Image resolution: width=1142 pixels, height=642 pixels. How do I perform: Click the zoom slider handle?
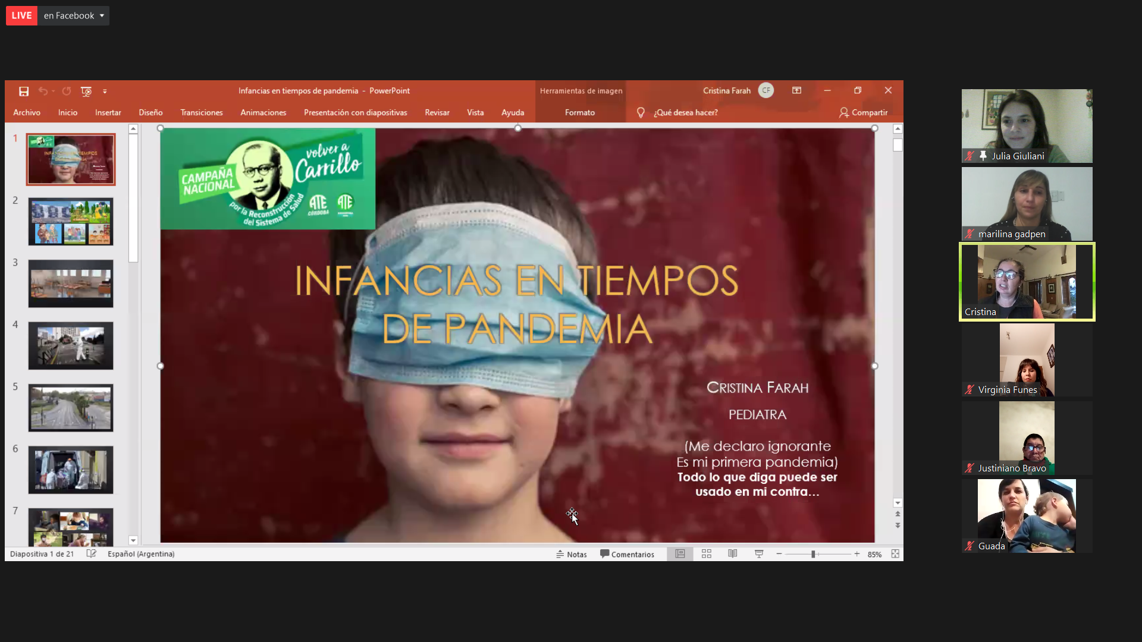click(813, 554)
